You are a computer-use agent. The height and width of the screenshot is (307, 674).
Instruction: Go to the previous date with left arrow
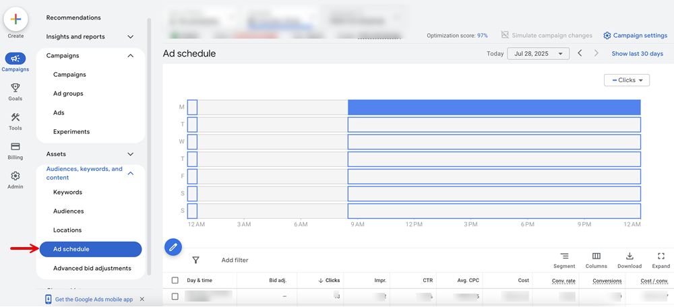point(580,53)
